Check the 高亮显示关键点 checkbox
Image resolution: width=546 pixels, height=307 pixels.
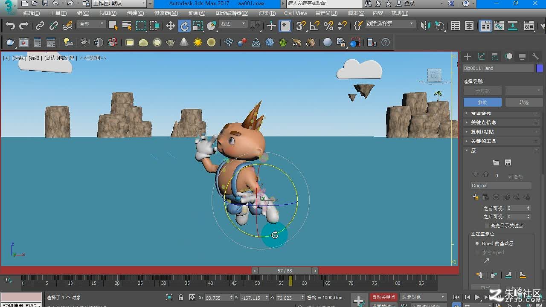[487, 226]
